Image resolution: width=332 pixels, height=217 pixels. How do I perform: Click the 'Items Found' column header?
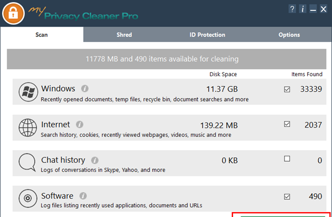(x=307, y=75)
